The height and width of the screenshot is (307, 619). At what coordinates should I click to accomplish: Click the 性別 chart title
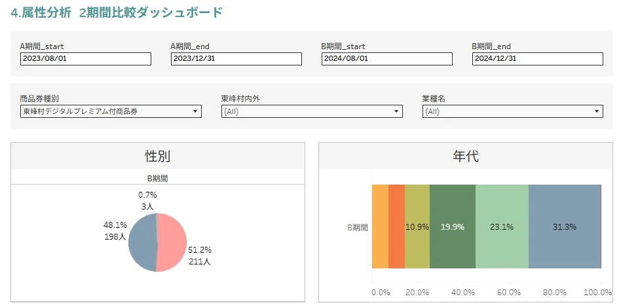(x=158, y=156)
